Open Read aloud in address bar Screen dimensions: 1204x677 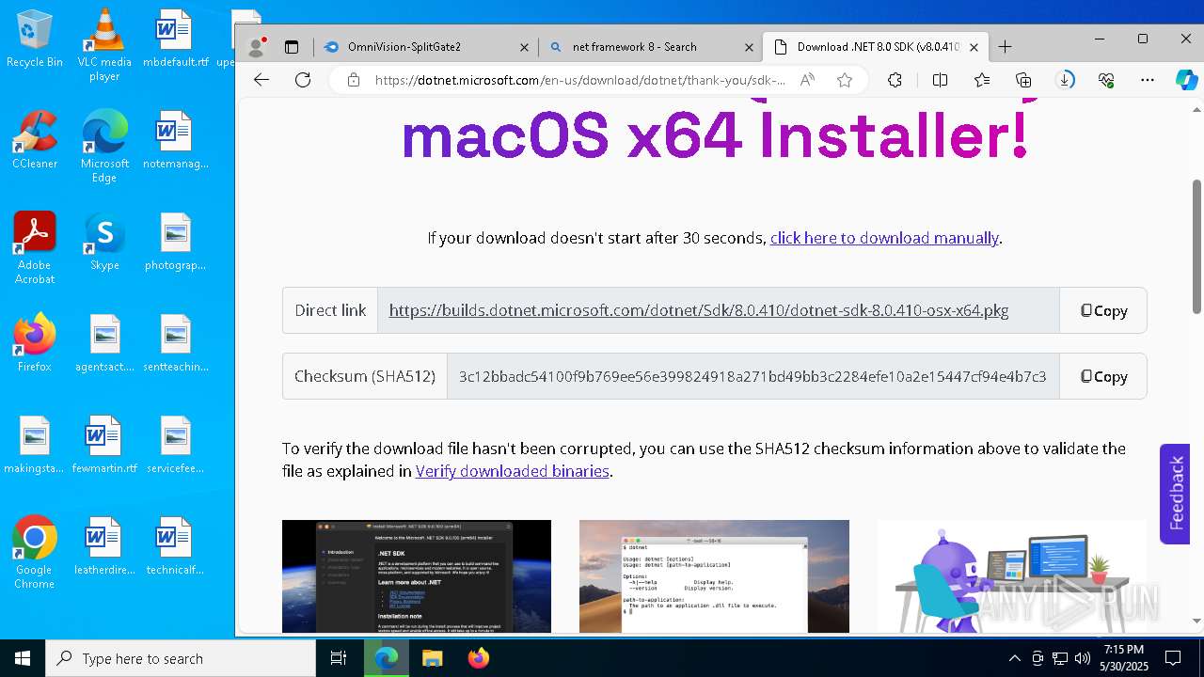click(x=807, y=80)
